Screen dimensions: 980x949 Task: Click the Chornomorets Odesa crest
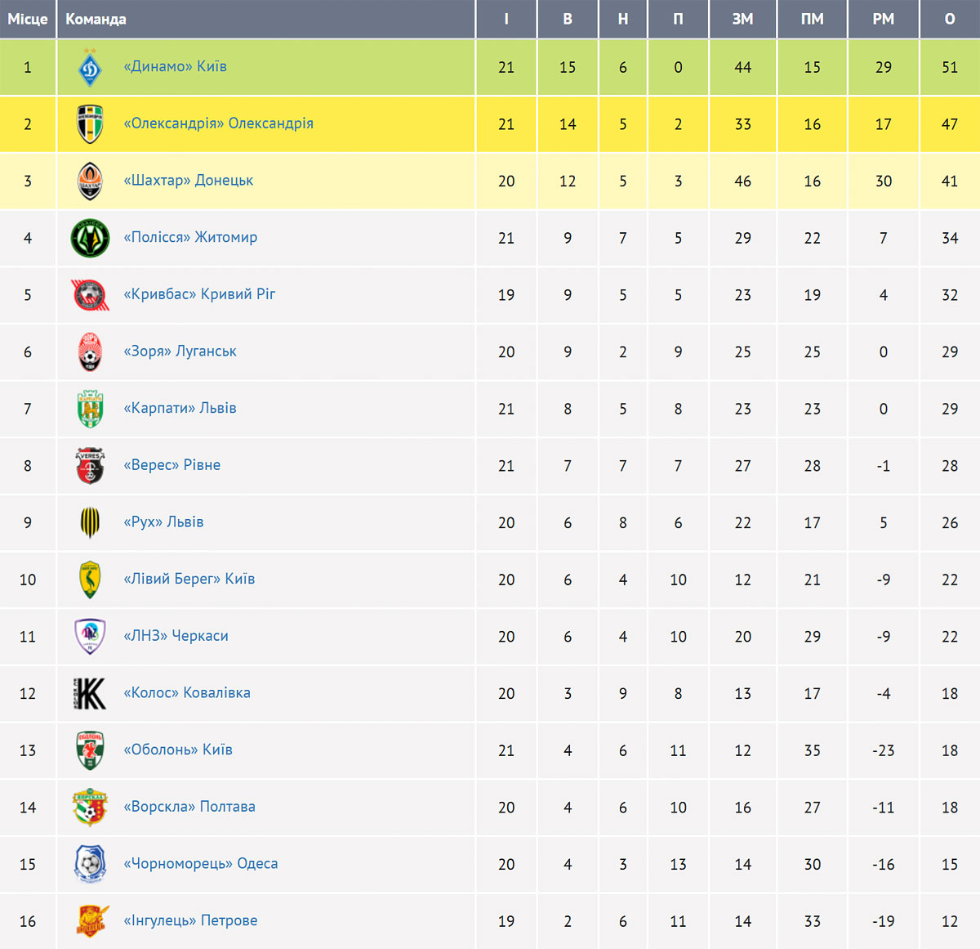tap(90, 864)
